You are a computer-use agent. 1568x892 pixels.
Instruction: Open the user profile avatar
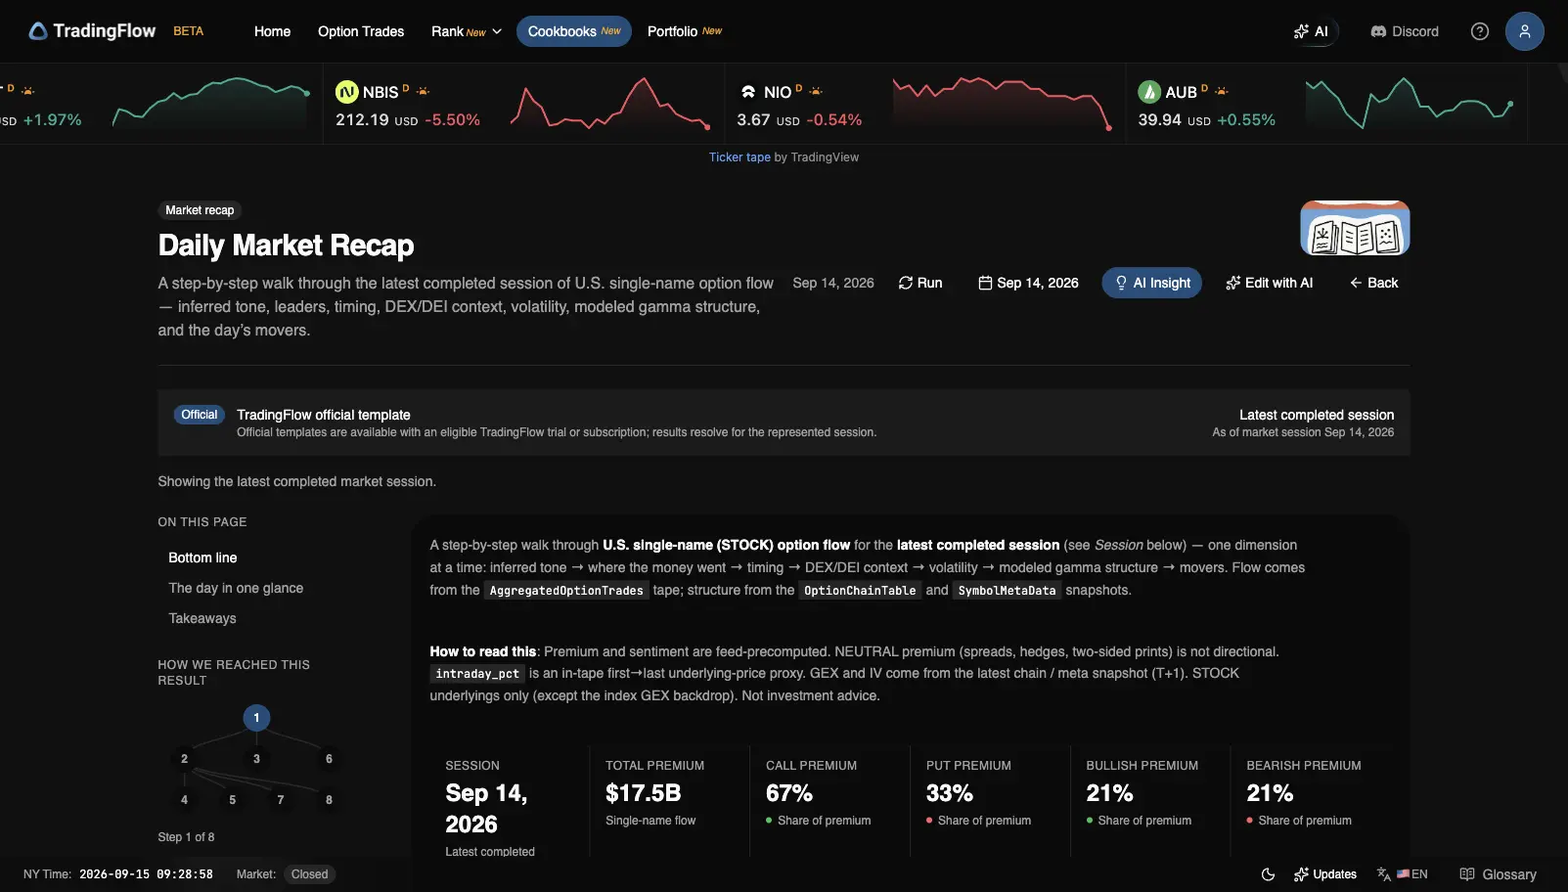(x=1524, y=31)
